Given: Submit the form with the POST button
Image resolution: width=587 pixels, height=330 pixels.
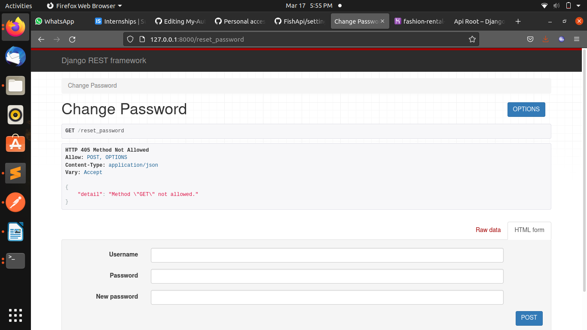Looking at the screenshot, I should [529, 318].
